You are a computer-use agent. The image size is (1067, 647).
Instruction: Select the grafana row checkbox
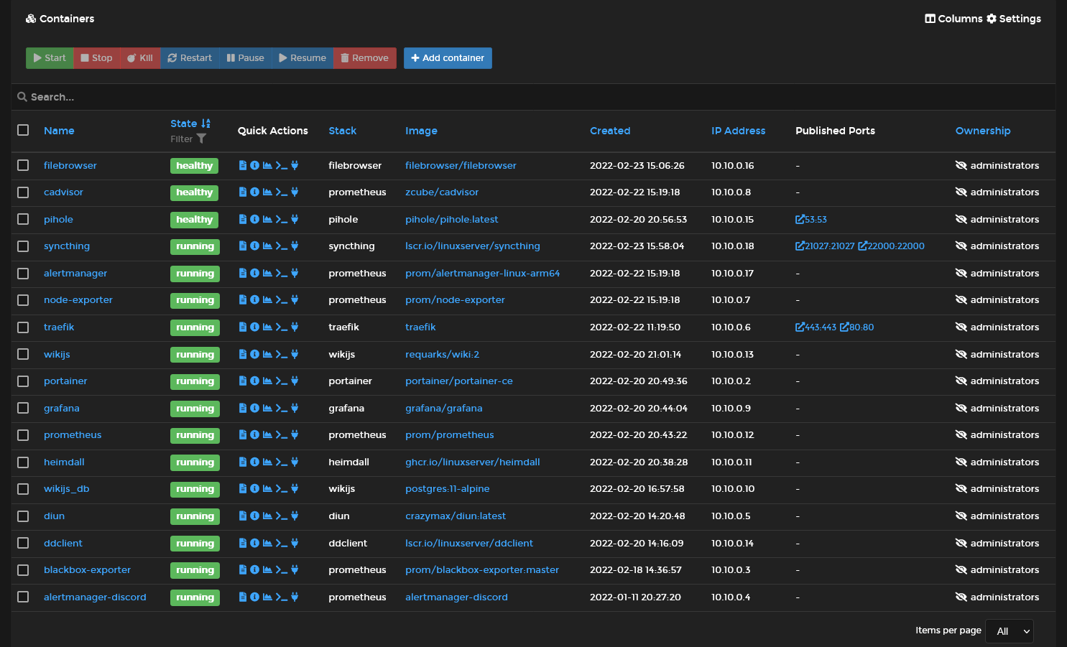[23, 408]
